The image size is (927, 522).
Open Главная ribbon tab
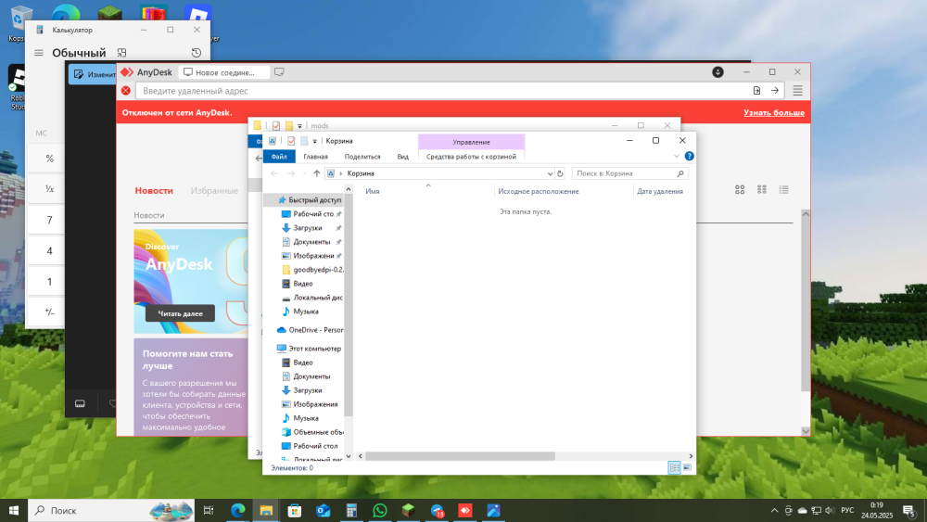pyautogui.click(x=315, y=157)
